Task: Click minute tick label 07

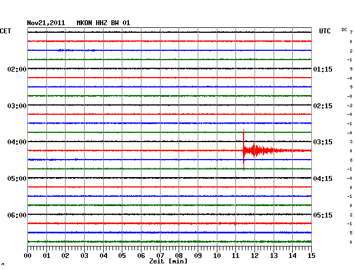Action: click(160, 256)
